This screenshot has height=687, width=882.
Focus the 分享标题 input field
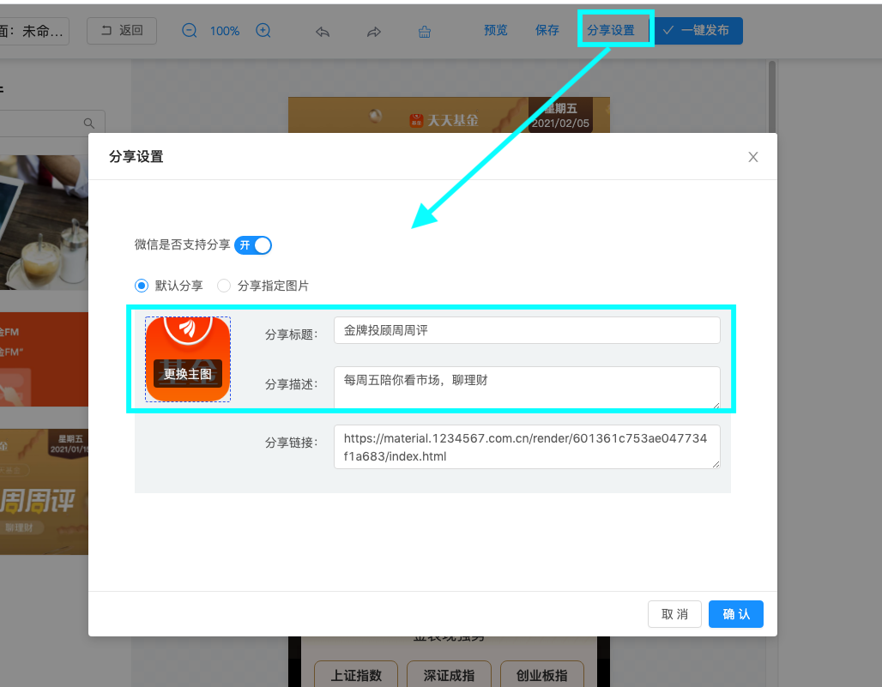pos(527,330)
